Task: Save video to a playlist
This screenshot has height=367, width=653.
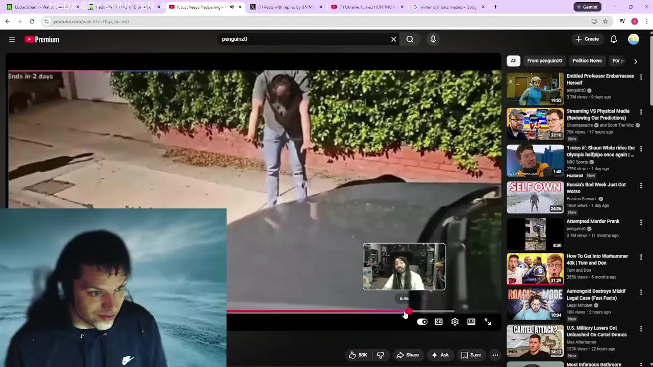Action: [x=471, y=355]
